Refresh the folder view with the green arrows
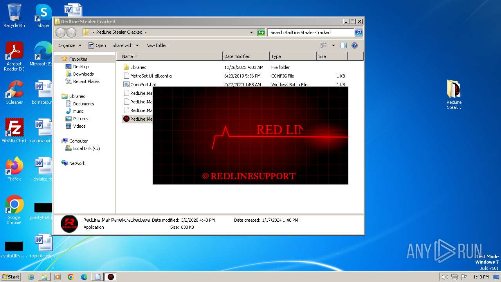The height and width of the screenshot is (282, 501). point(261,33)
